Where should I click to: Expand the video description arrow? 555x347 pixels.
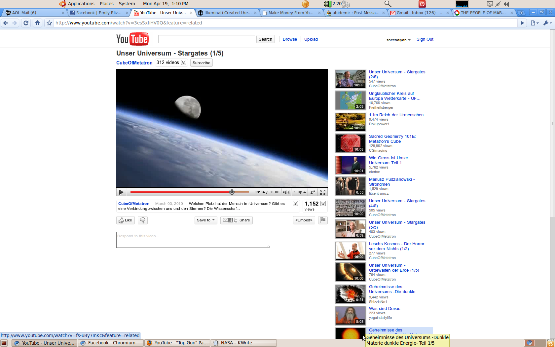pos(295,204)
